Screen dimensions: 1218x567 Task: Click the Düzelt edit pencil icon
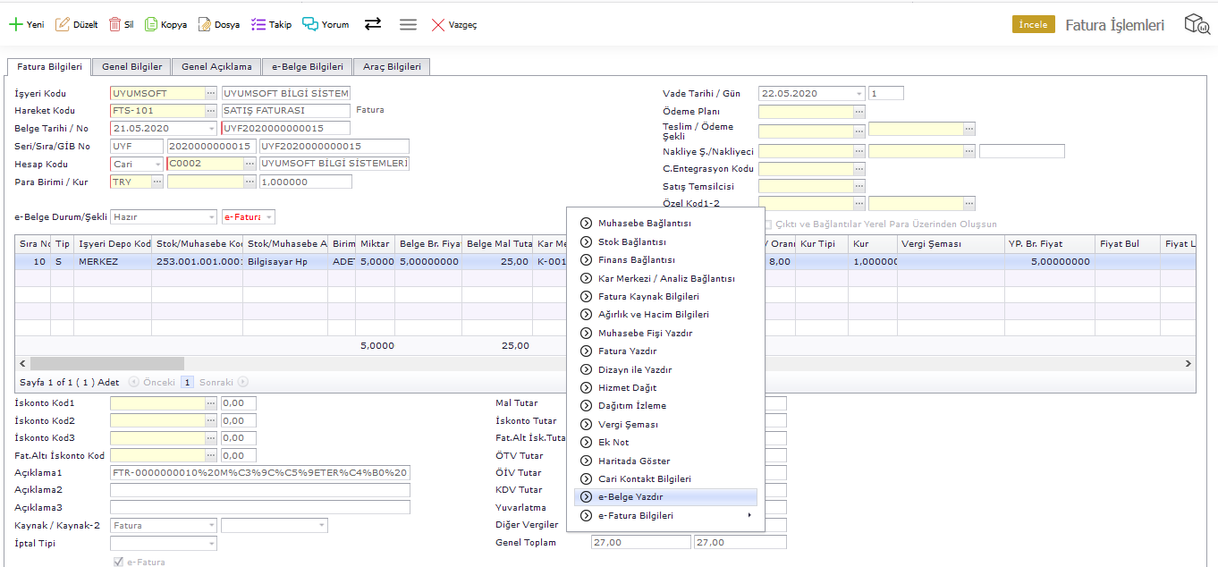[63, 24]
